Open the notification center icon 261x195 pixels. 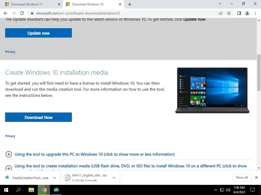[x=253, y=190]
